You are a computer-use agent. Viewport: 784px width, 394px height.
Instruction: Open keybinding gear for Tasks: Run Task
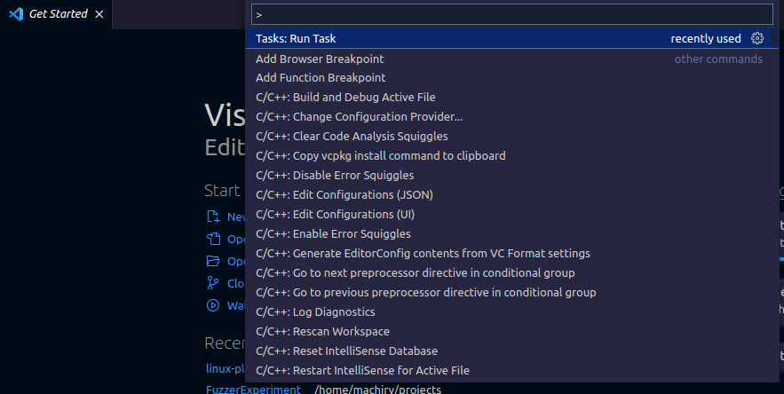coord(757,38)
